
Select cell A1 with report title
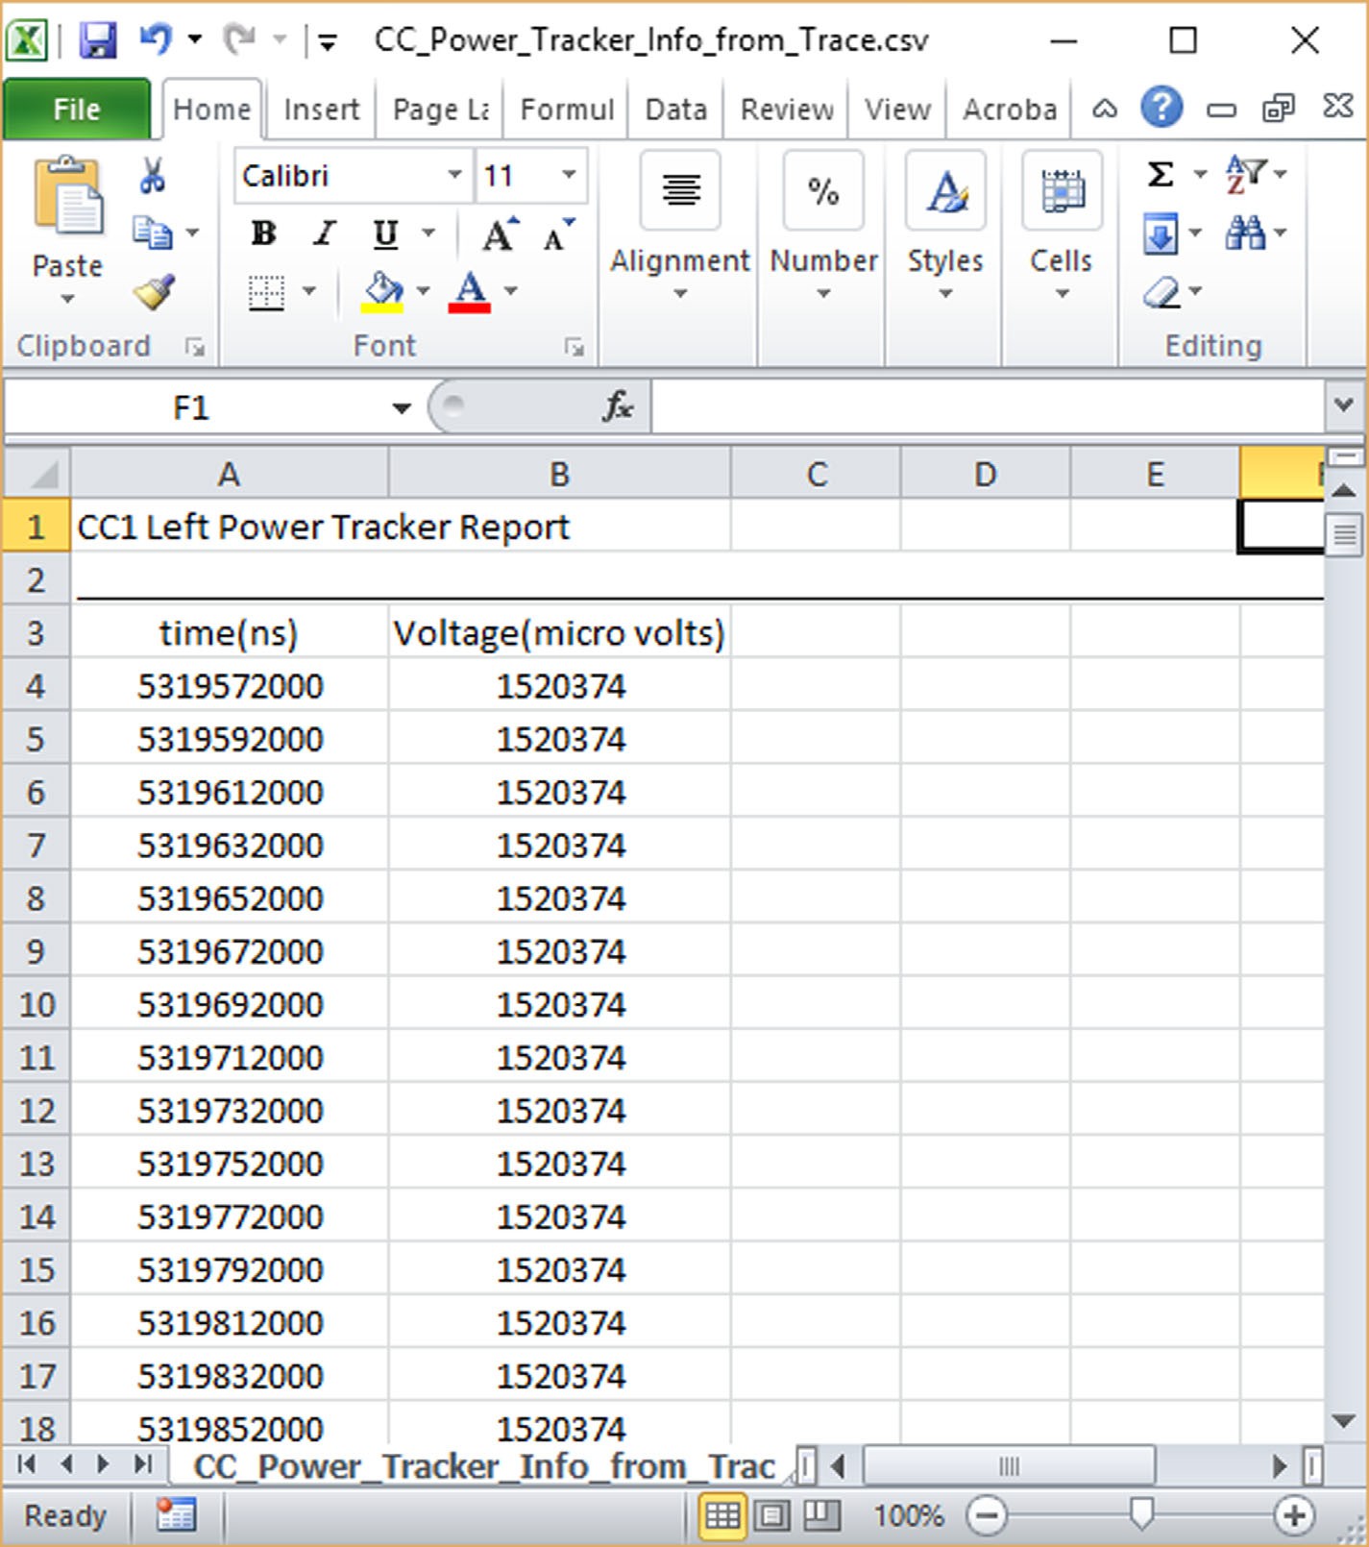(x=229, y=527)
